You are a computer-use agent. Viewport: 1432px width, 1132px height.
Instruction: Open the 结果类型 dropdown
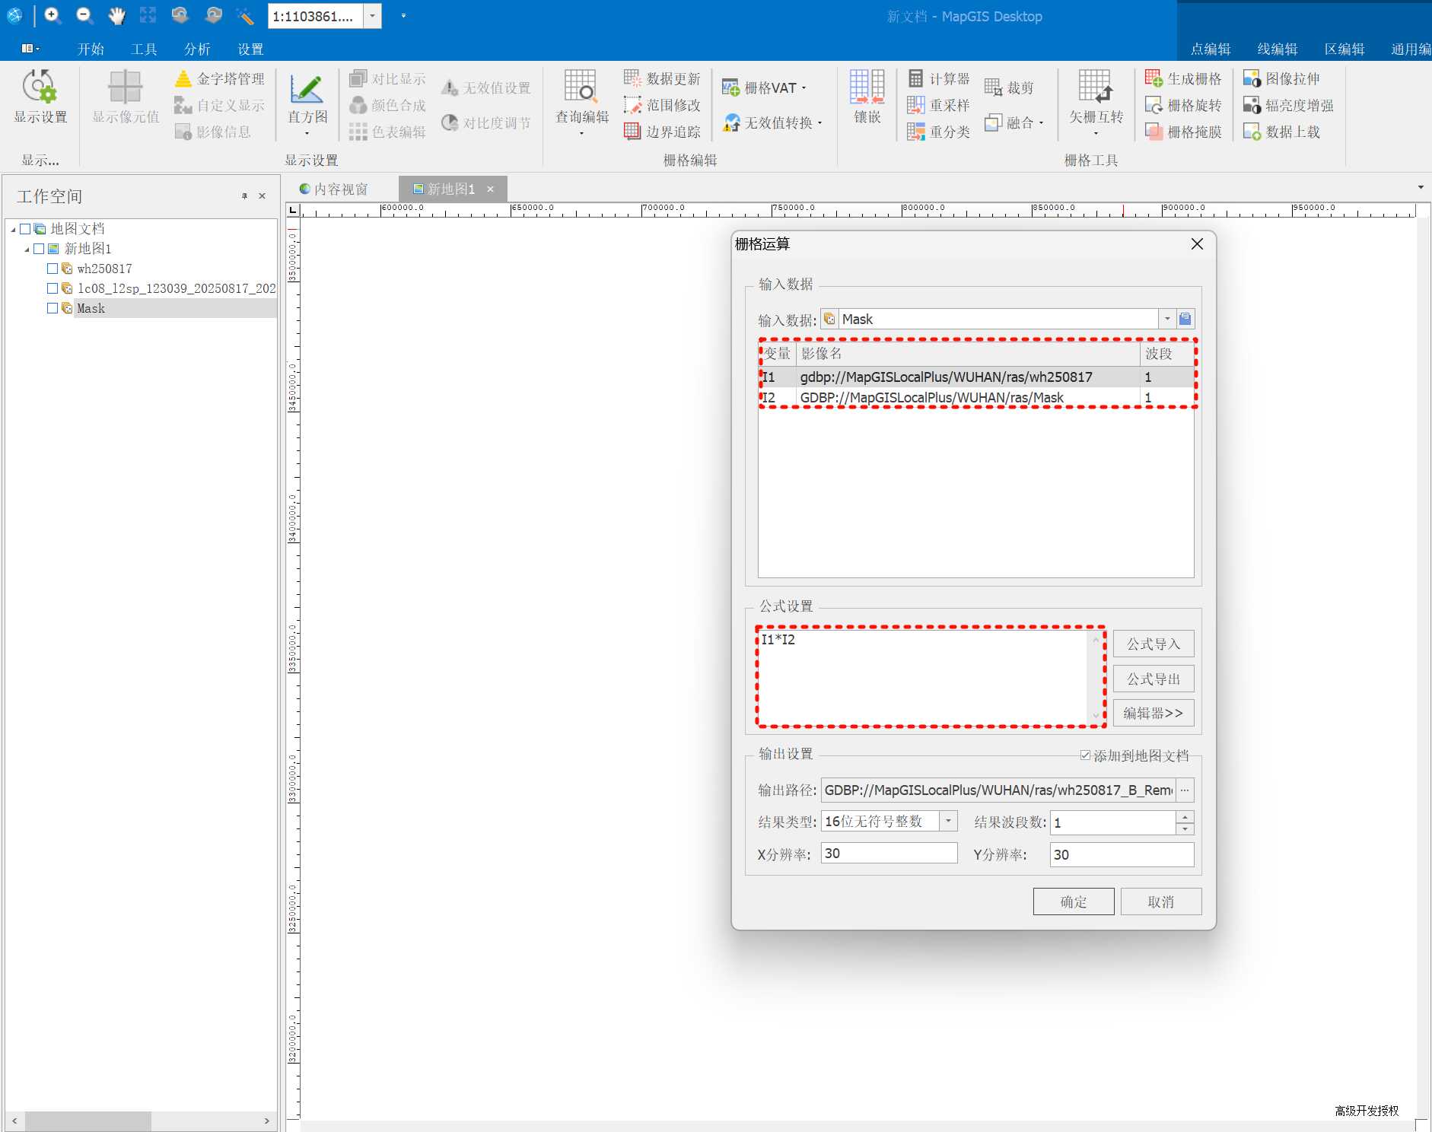click(x=948, y=821)
